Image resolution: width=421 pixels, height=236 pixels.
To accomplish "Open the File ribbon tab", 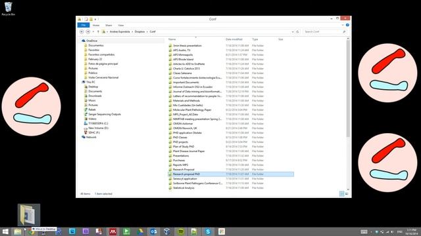I will coord(84,25).
